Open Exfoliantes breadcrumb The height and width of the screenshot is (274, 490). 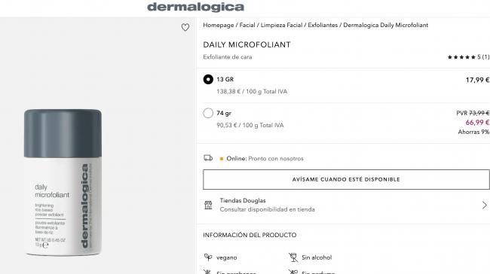pos(323,25)
